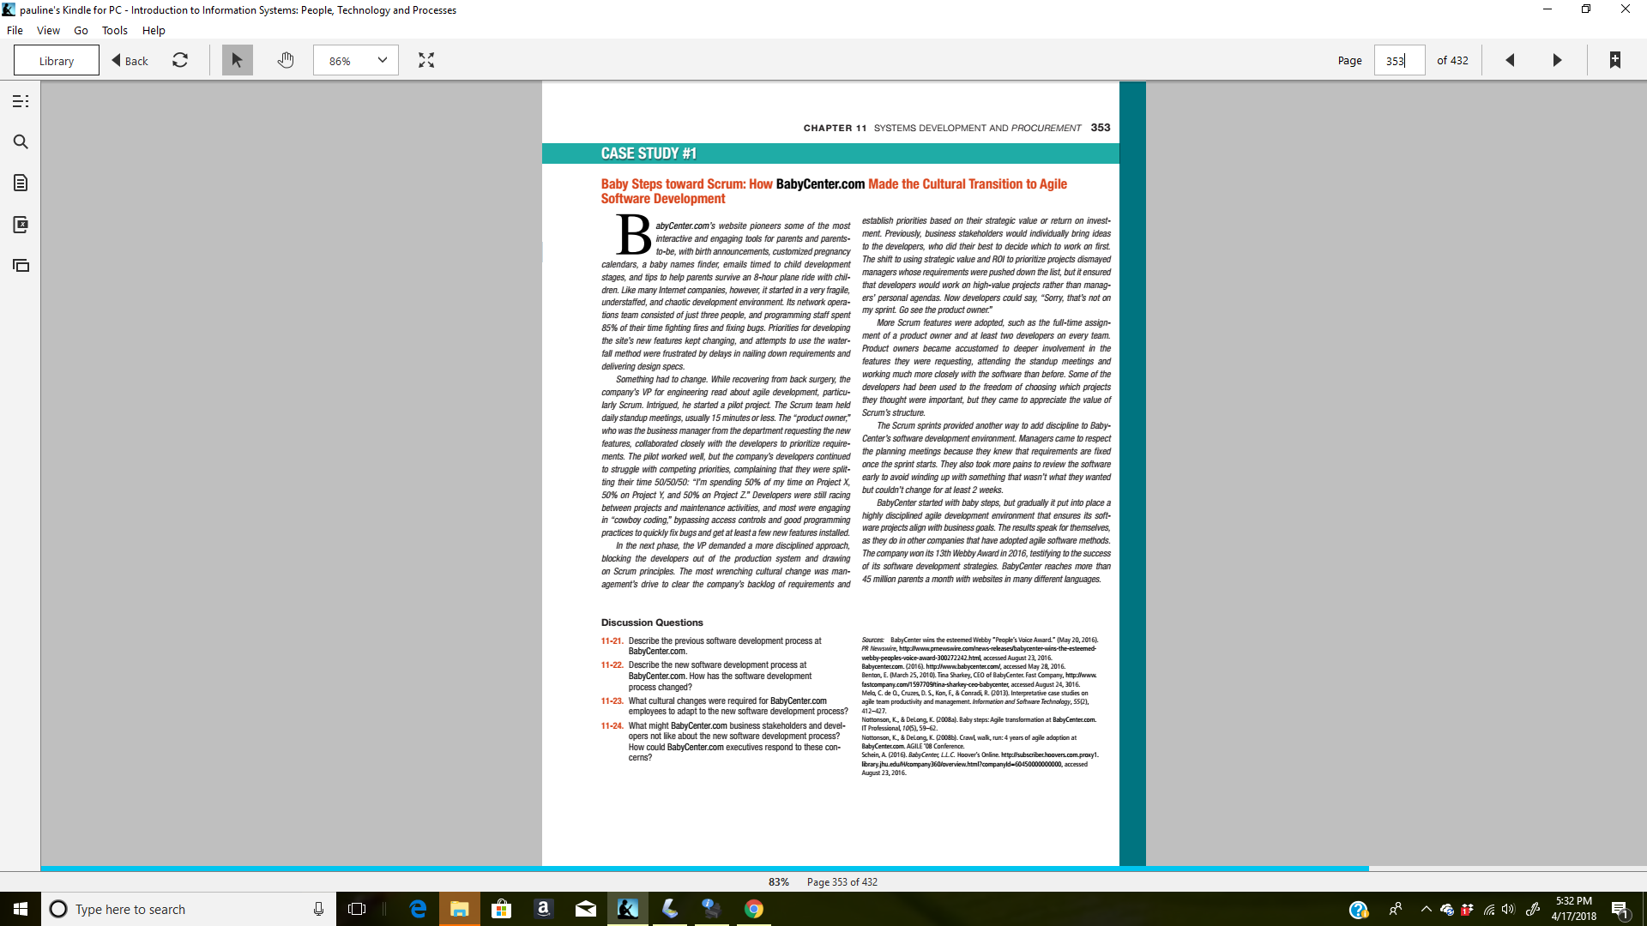The image size is (1647, 926).
Task: Click the Back button
Action: pyautogui.click(x=130, y=61)
